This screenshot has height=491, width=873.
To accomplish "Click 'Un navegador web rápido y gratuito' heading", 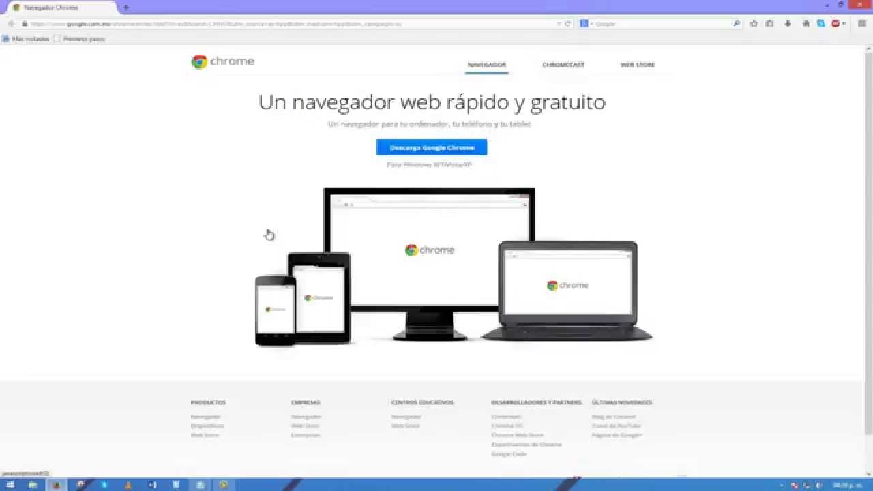I will [432, 102].
